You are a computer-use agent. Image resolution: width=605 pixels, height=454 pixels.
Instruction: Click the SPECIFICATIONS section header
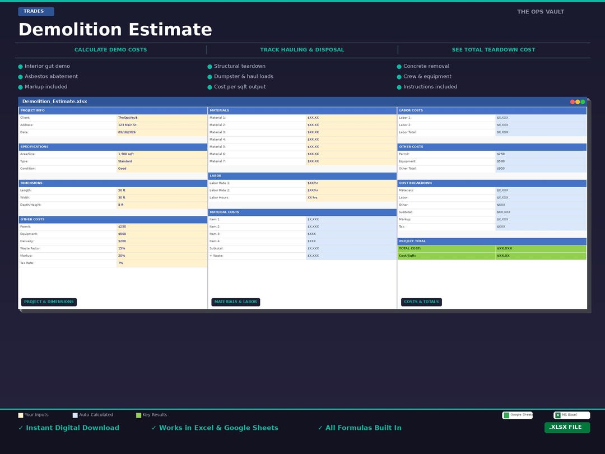click(113, 147)
